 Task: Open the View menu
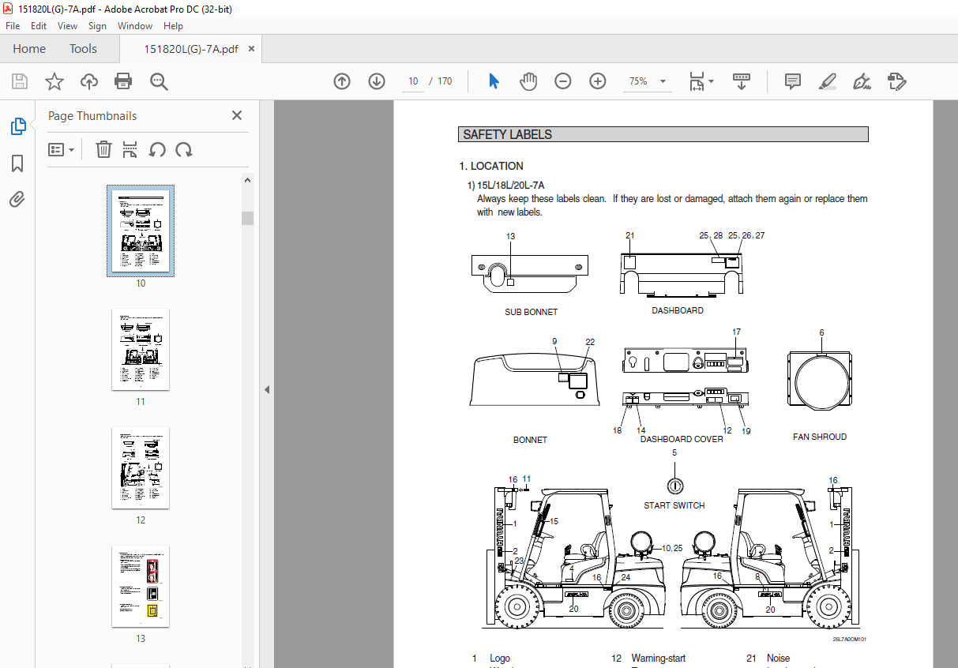[x=67, y=26]
